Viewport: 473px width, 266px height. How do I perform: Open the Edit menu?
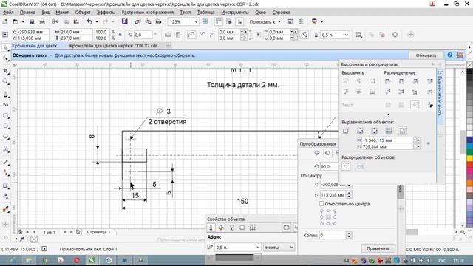27,13
